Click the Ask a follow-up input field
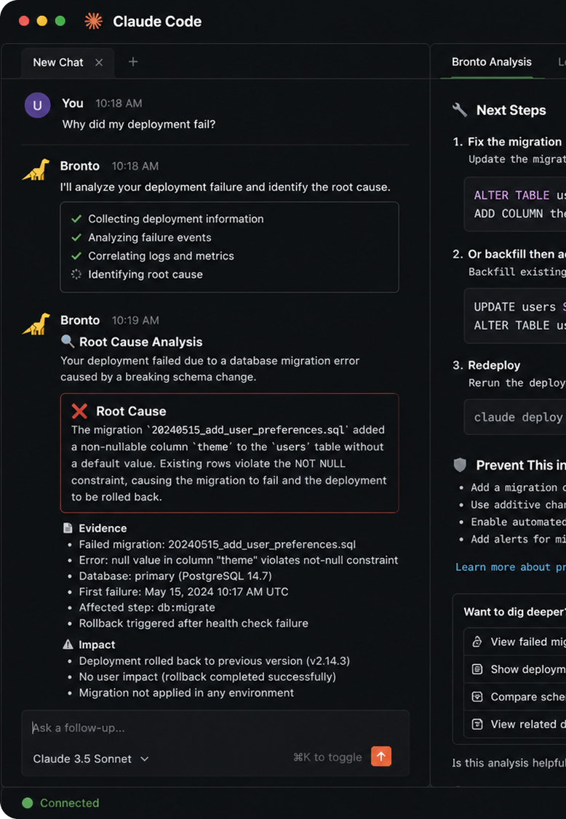Viewport: 566px width, 819px height. pos(215,727)
